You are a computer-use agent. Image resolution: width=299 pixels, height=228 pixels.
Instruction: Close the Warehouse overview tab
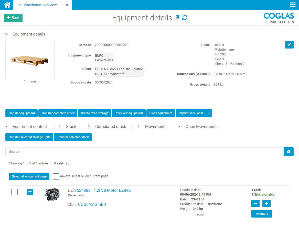click(67, 5)
